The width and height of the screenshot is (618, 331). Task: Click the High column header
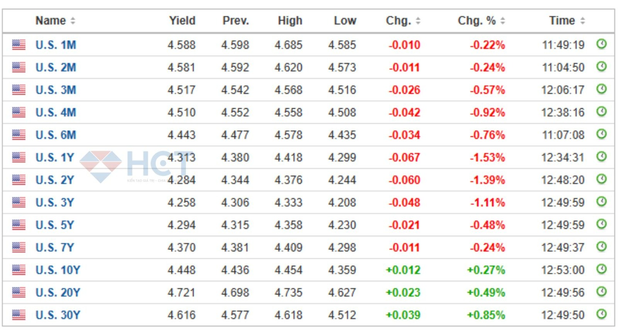pyautogui.click(x=290, y=21)
